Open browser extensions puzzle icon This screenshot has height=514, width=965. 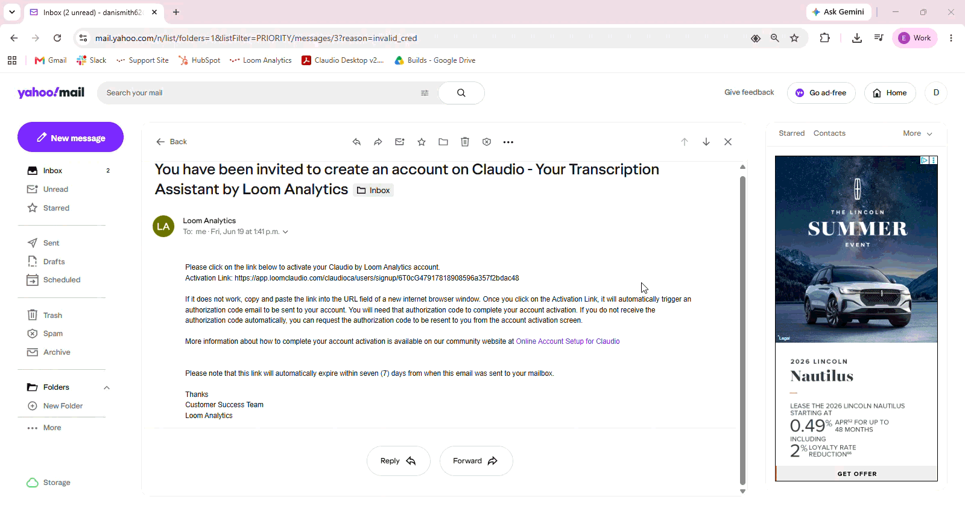(825, 38)
